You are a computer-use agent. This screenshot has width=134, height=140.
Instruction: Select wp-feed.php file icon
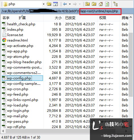point(4,94)
